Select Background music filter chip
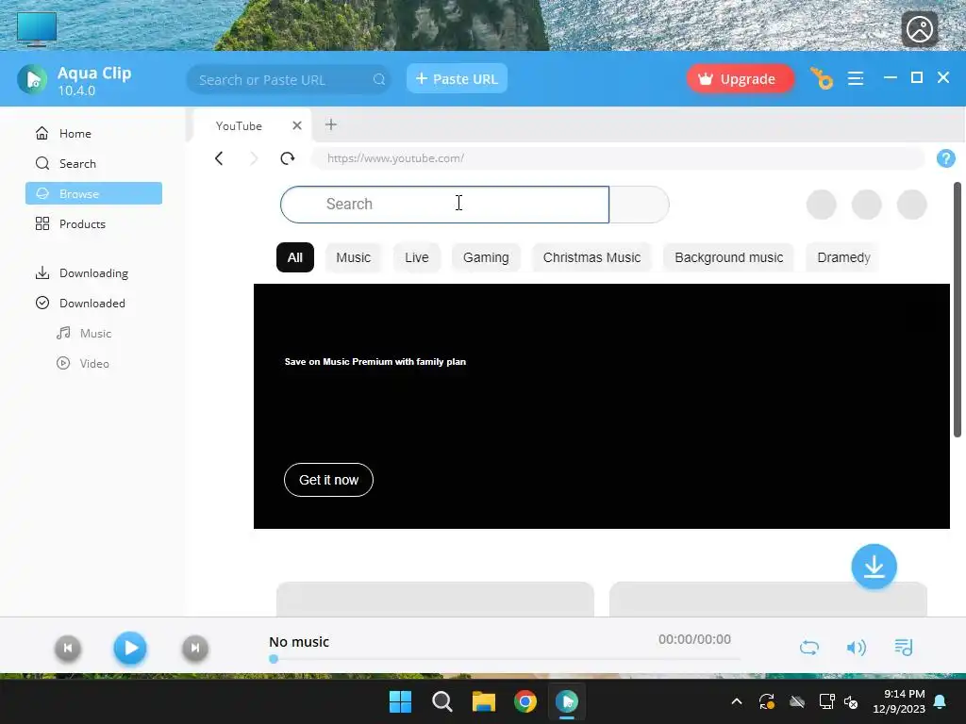The width and height of the screenshot is (966, 724). tap(729, 257)
